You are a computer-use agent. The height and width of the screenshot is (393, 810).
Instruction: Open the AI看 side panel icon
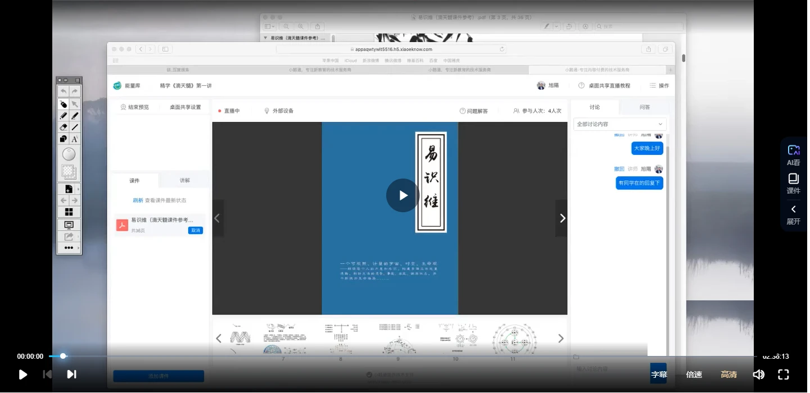click(794, 155)
